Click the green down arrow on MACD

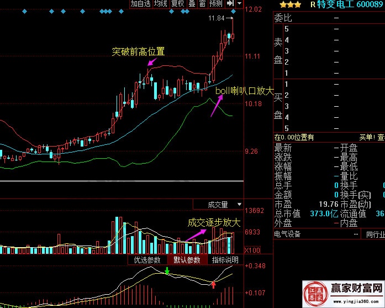(167, 271)
